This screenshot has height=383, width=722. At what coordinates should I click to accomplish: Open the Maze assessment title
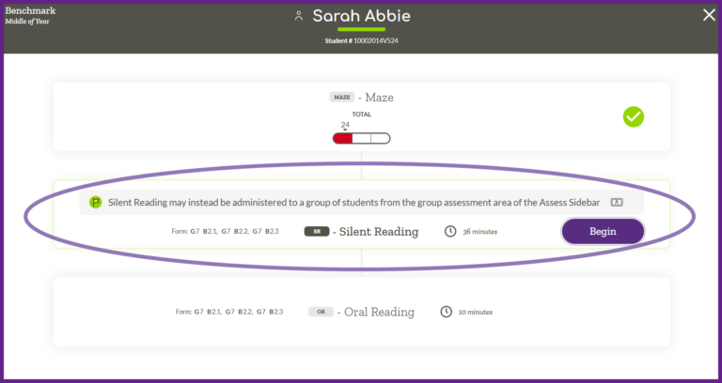[x=379, y=97]
